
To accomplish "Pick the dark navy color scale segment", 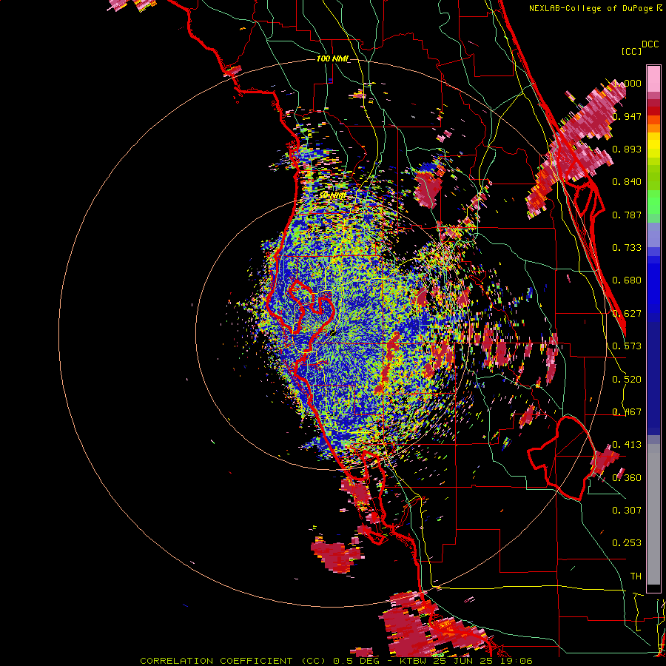I will coord(653,378).
